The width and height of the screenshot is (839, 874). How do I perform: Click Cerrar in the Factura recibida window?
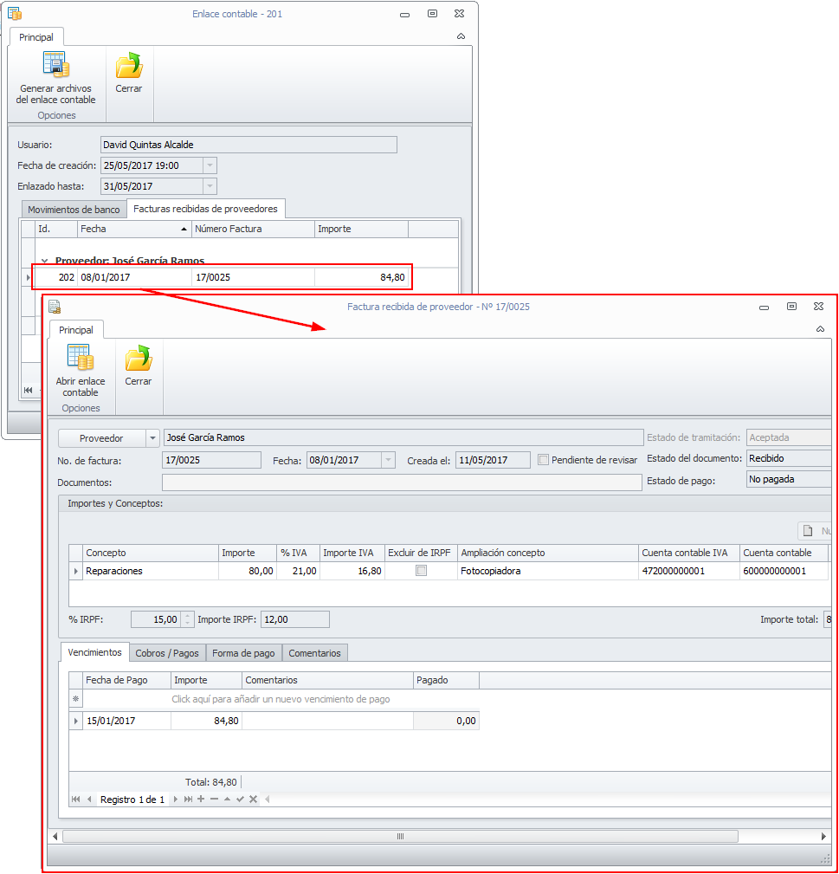click(x=139, y=366)
